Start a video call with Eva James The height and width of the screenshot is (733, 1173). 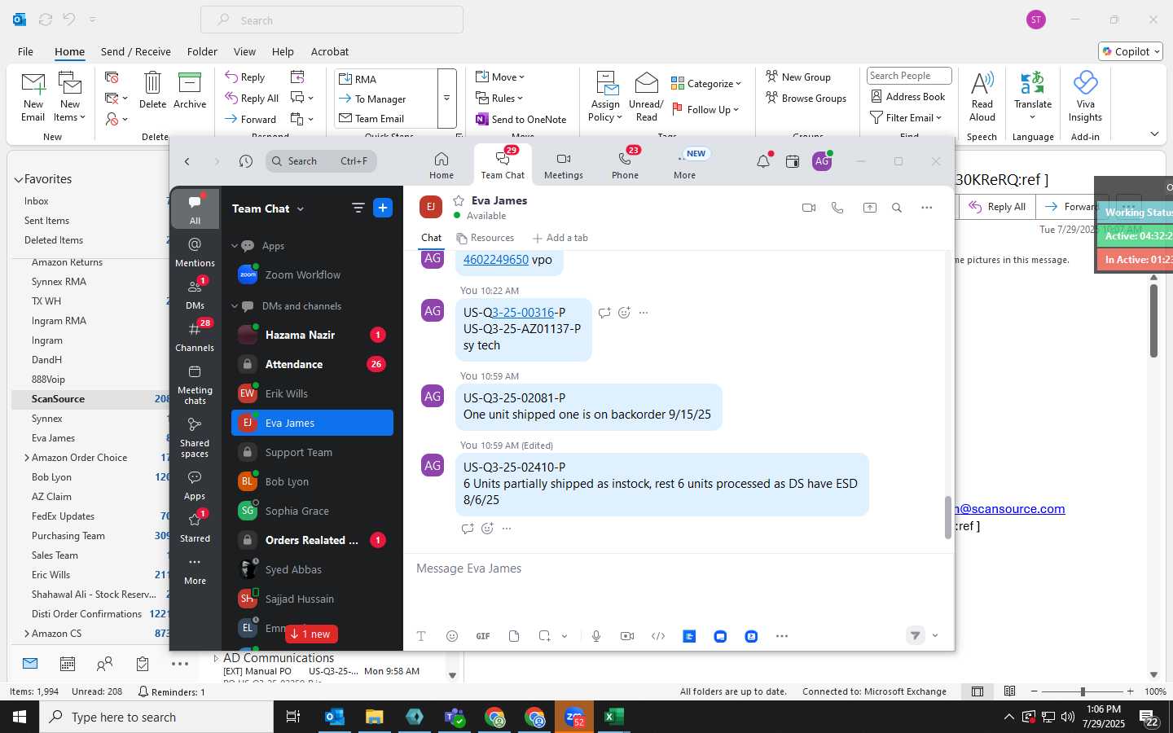point(809,208)
